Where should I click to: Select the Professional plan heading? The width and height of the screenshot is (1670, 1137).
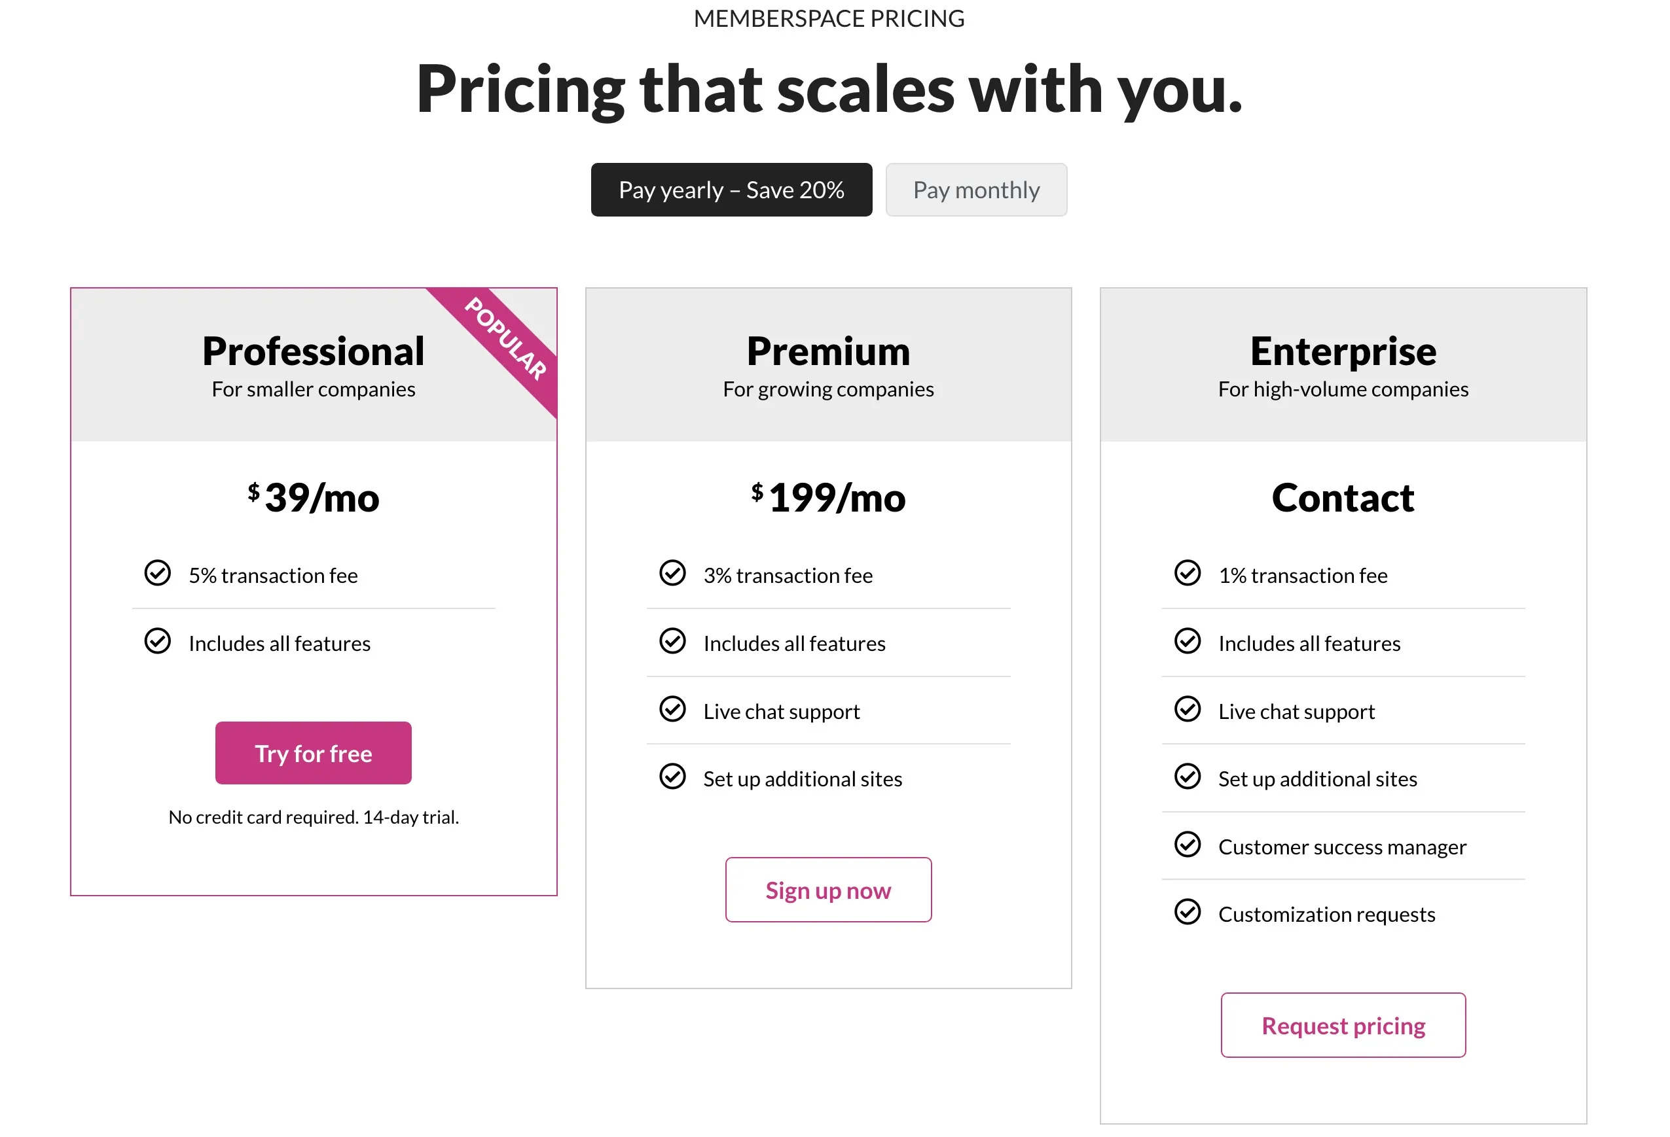tap(314, 351)
